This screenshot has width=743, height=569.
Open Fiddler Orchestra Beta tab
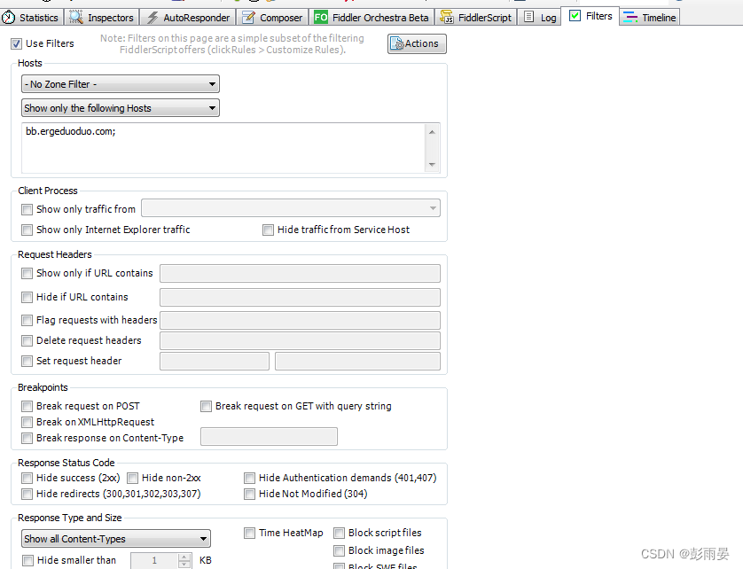[372, 18]
